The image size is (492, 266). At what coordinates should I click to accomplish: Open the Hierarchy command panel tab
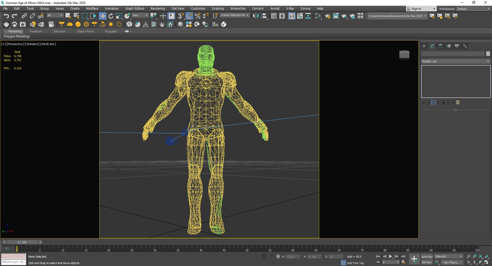(x=440, y=46)
